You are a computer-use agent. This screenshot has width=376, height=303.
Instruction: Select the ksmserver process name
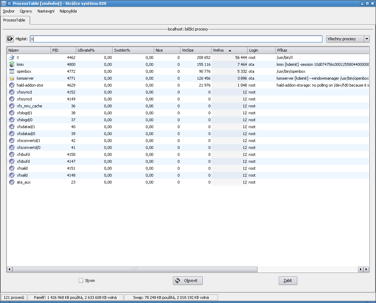[x=25, y=78]
